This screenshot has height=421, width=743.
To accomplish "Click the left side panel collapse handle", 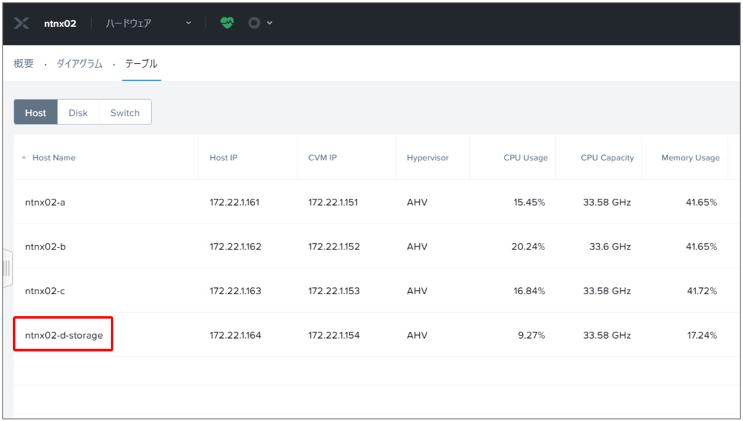I will tap(7, 269).
